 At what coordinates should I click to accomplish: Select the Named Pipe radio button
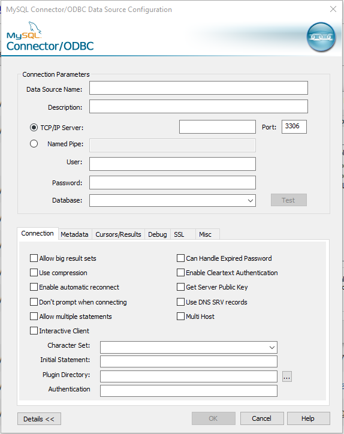[x=34, y=144]
